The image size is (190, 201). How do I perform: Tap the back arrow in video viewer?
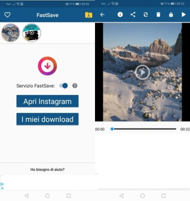(102, 15)
